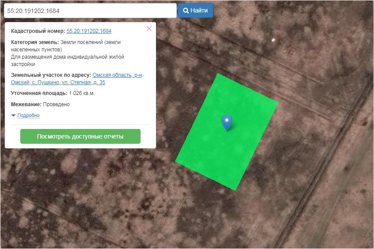
Task: Click the Найти search button
Action: point(195,10)
